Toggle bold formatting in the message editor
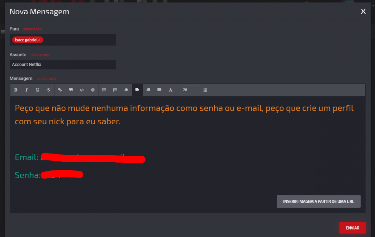This screenshot has height=237, width=375. 16,90
